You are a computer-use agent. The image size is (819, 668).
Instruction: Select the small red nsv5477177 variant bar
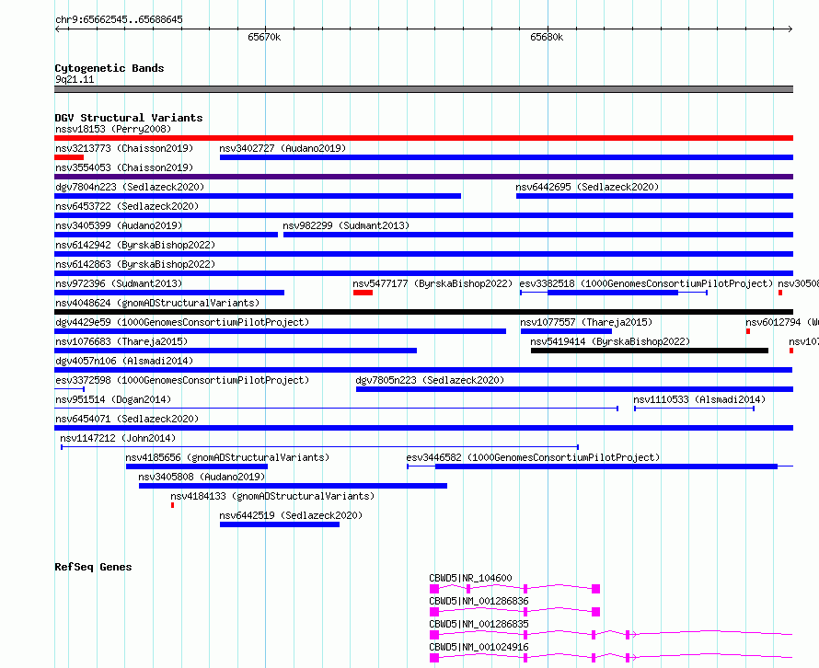click(x=363, y=293)
